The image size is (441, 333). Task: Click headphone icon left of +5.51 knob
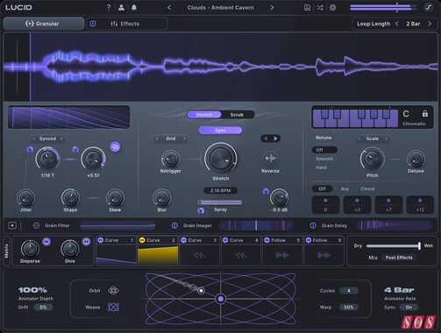(75, 150)
